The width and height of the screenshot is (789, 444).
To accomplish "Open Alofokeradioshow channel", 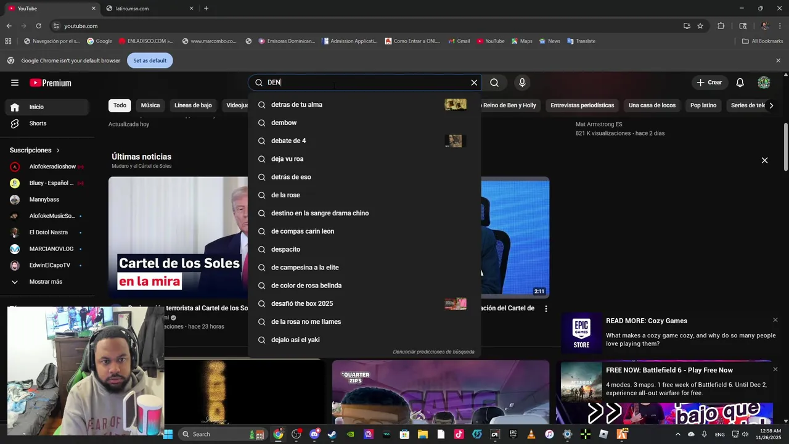I will pos(48,166).
